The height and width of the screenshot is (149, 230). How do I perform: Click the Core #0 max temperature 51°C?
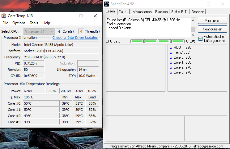coord(79,103)
